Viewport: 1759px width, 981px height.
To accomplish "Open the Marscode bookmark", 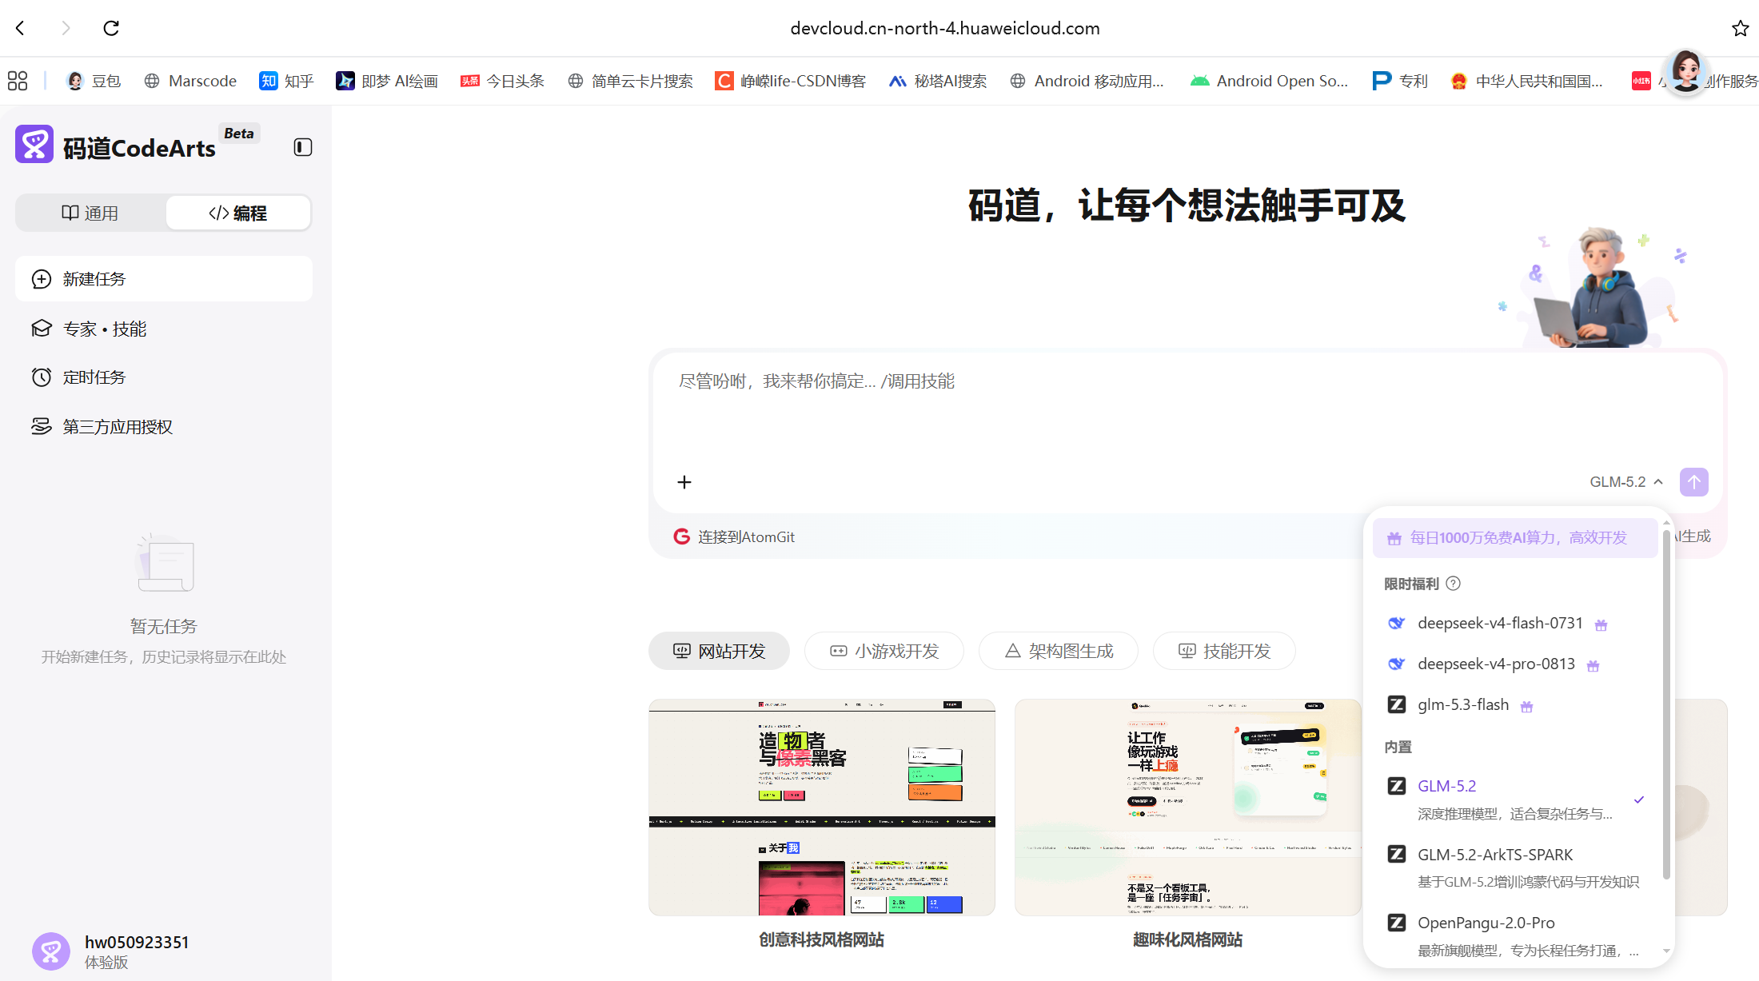I will (190, 81).
